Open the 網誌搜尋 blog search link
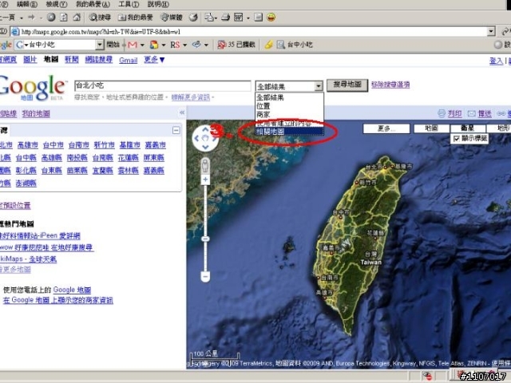 tap(99, 59)
